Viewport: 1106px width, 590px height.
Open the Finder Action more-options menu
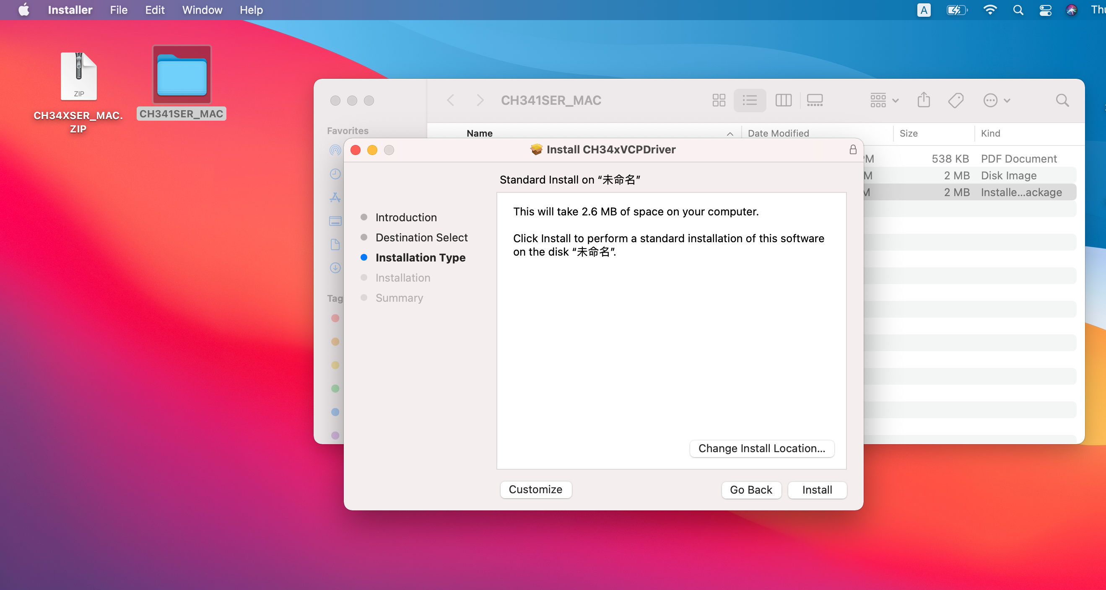pyautogui.click(x=997, y=100)
